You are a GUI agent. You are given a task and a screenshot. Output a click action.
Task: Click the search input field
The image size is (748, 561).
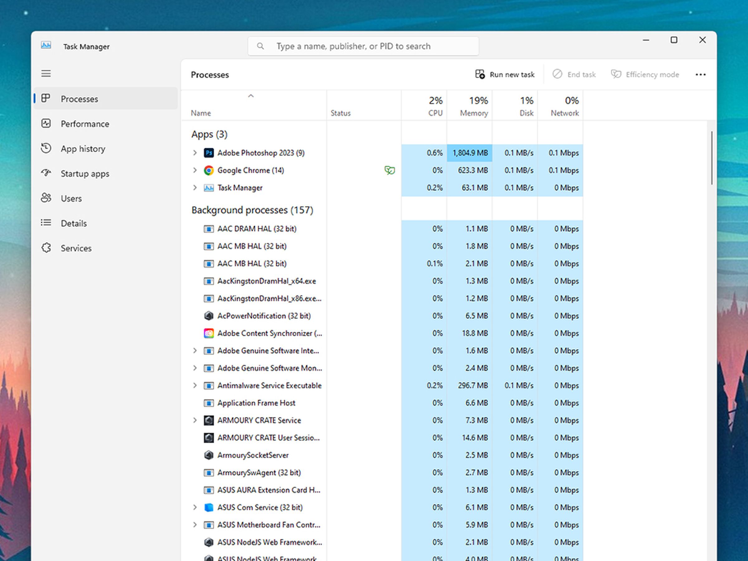pyautogui.click(x=363, y=46)
